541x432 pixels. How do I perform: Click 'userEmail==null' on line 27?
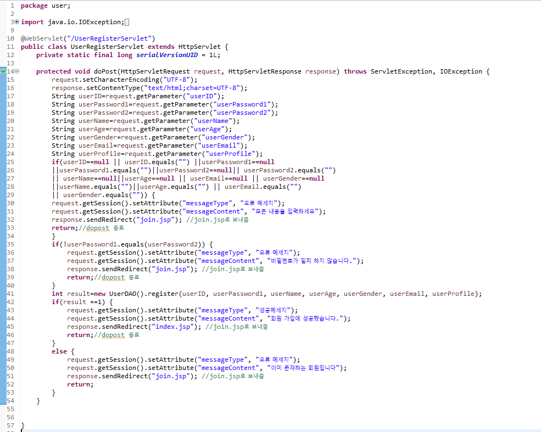point(219,178)
